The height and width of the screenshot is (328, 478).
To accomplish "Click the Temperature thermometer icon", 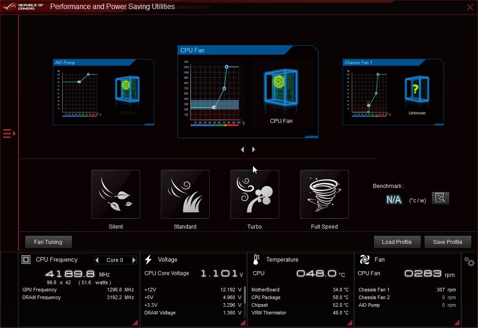I will point(256,260).
